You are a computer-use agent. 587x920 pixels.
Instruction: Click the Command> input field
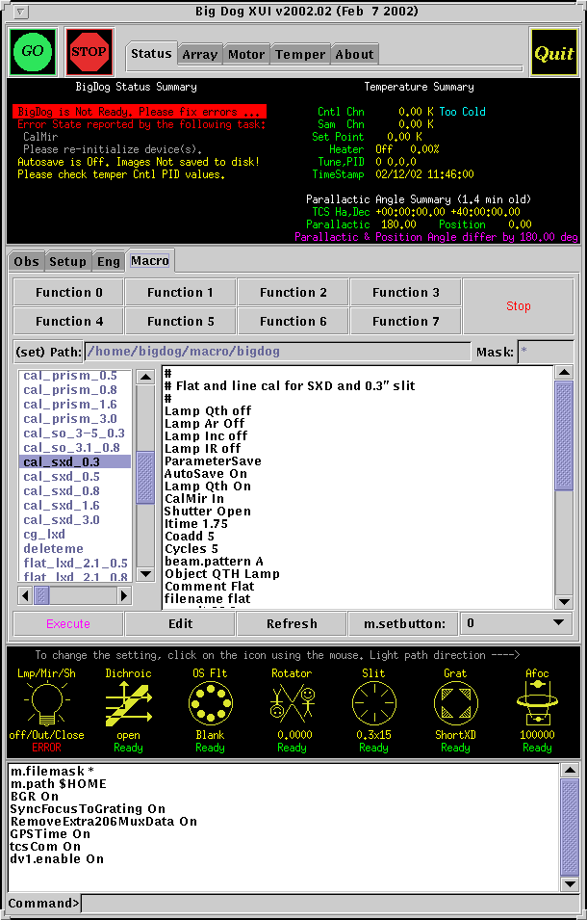(x=330, y=904)
